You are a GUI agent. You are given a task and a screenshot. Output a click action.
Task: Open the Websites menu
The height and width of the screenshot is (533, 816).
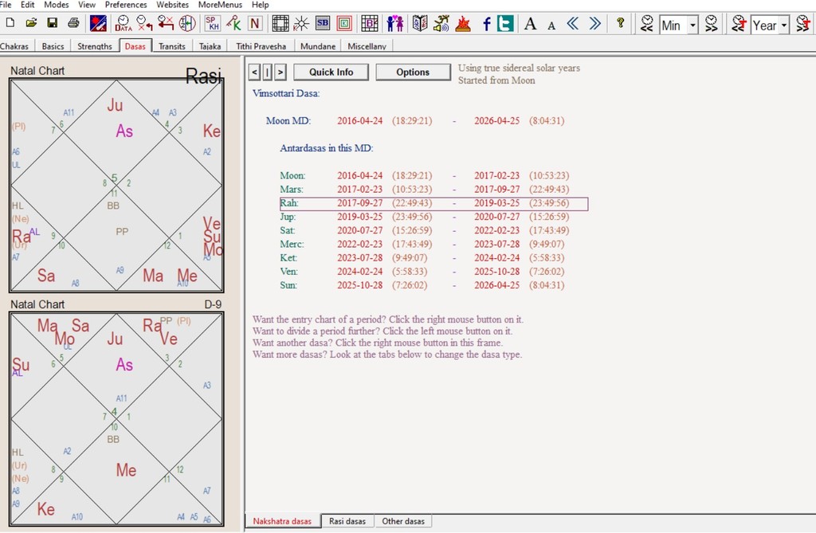[172, 5]
